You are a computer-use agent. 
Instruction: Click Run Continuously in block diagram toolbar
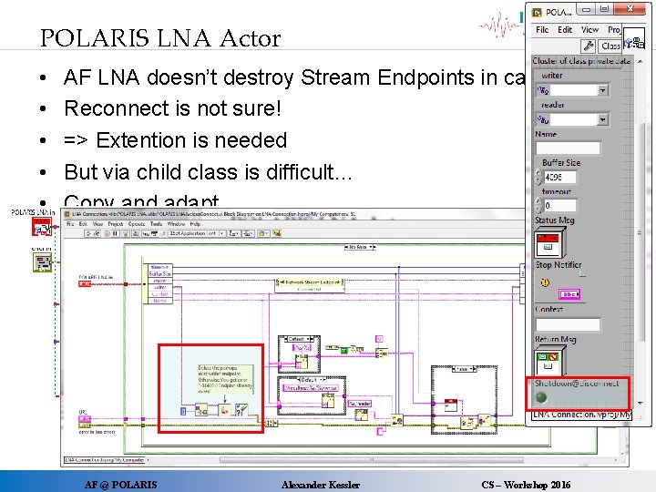tap(97, 233)
